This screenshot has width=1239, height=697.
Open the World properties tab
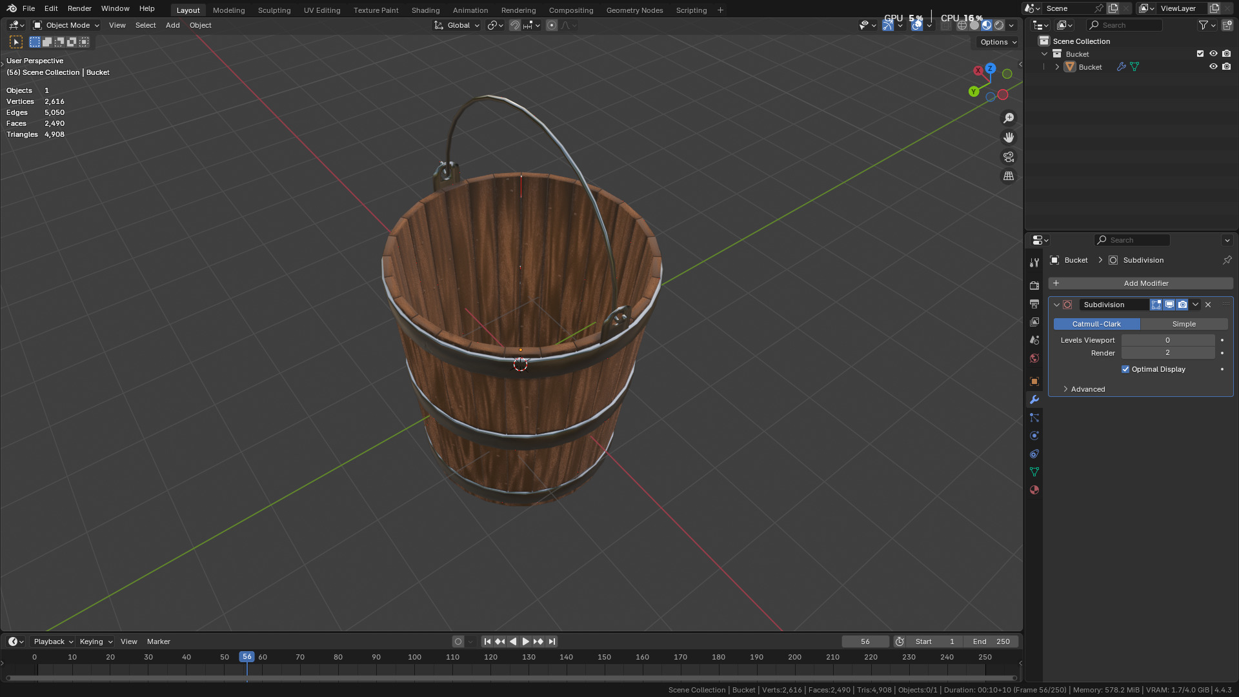coord(1034,358)
